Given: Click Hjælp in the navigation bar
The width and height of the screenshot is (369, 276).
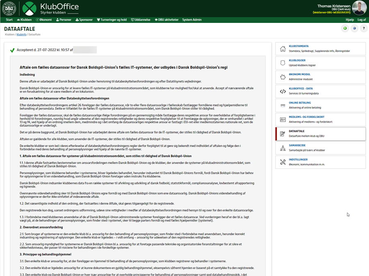Looking at the screenshot, I should (x=350, y=20).
